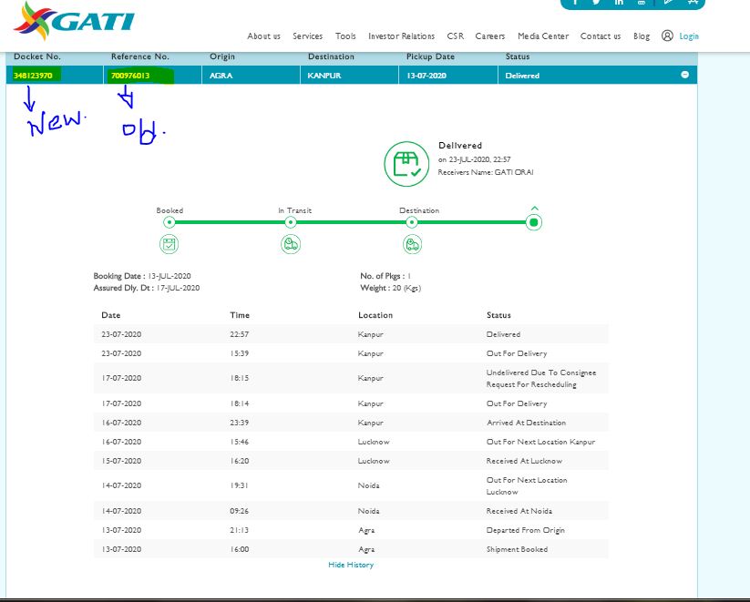Image resolution: width=750 pixels, height=602 pixels.
Task: Click Out For Next Location Lucknow status
Action: (x=527, y=485)
